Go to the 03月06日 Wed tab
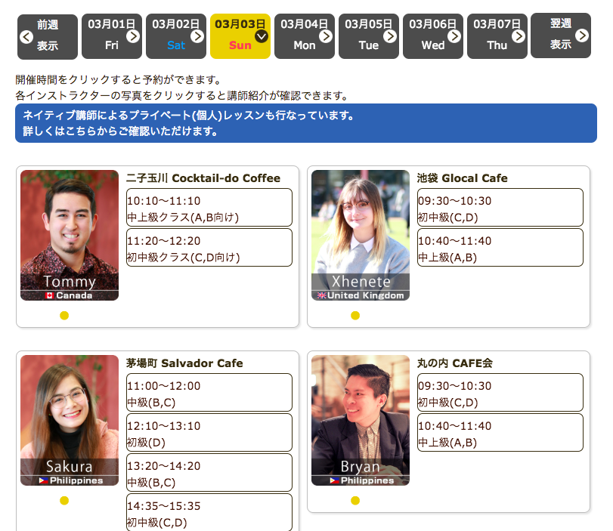Viewport: 613px width, 531px height. [x=432, y=36]
